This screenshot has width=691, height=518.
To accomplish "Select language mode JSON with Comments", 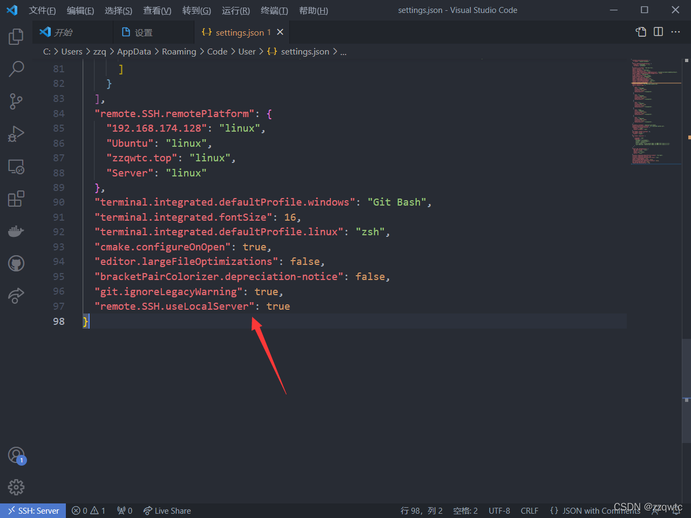I will 594,510.
